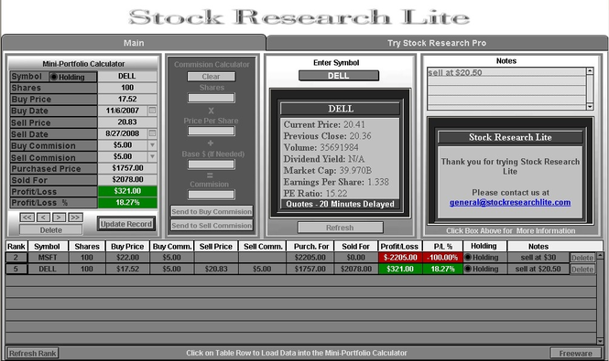Click Notes scrollbar down arrow
The width and height of the screenshot is (609, 361).
tap(590, 107)
